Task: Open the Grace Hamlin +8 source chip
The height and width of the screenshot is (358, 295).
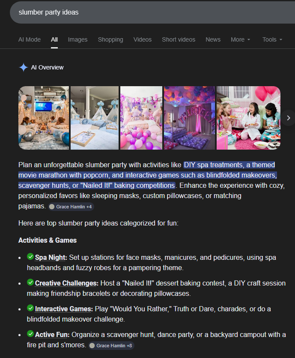Action: pos(111,346)
